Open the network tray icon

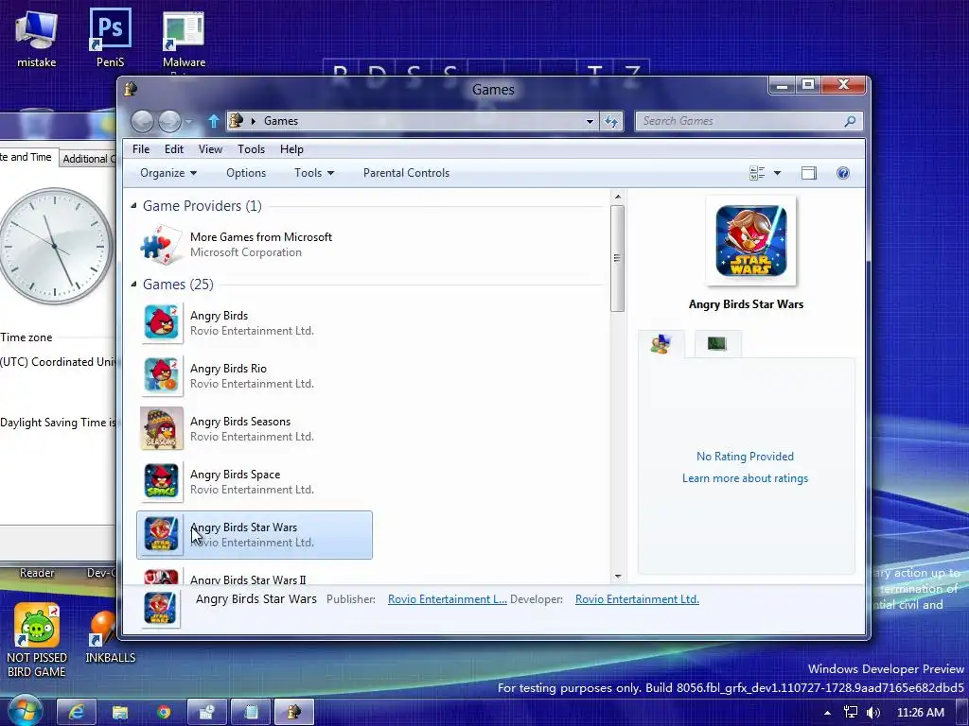851,713
